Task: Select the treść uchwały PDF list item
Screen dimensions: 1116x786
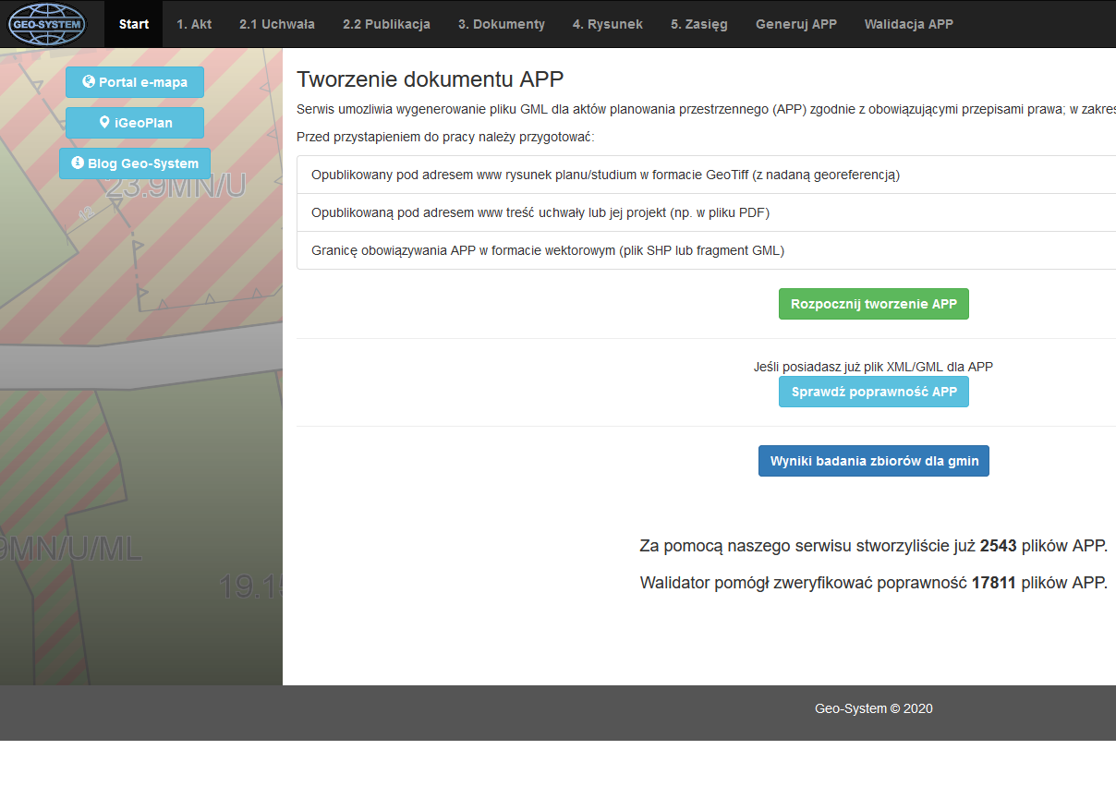Action: [540, 212]
